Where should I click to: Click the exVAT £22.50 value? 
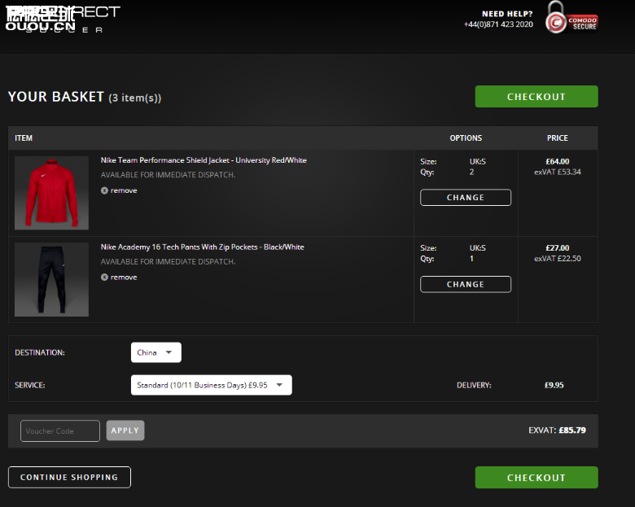(557, 258)
